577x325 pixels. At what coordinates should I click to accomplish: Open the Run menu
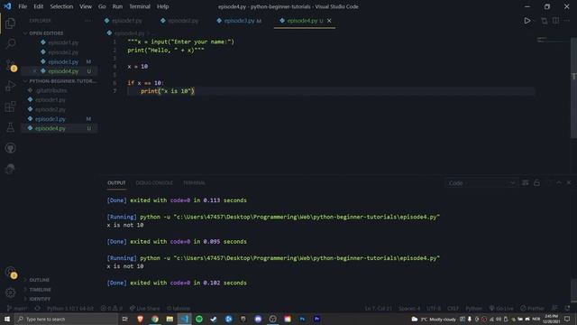pos(117,6)
